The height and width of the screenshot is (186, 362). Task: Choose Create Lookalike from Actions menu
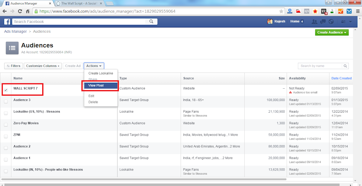point(101,73)
